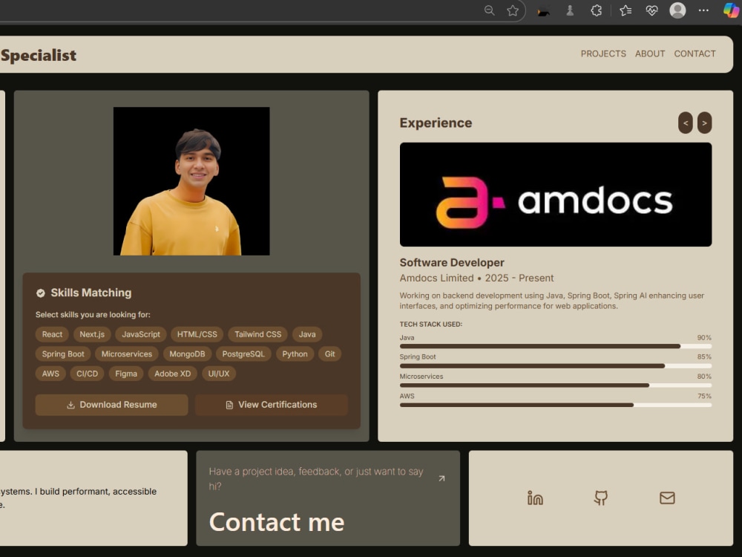Toggle the HTML/CSS skill chip
The image size is (742, 557).
click(x=197, y=334)
